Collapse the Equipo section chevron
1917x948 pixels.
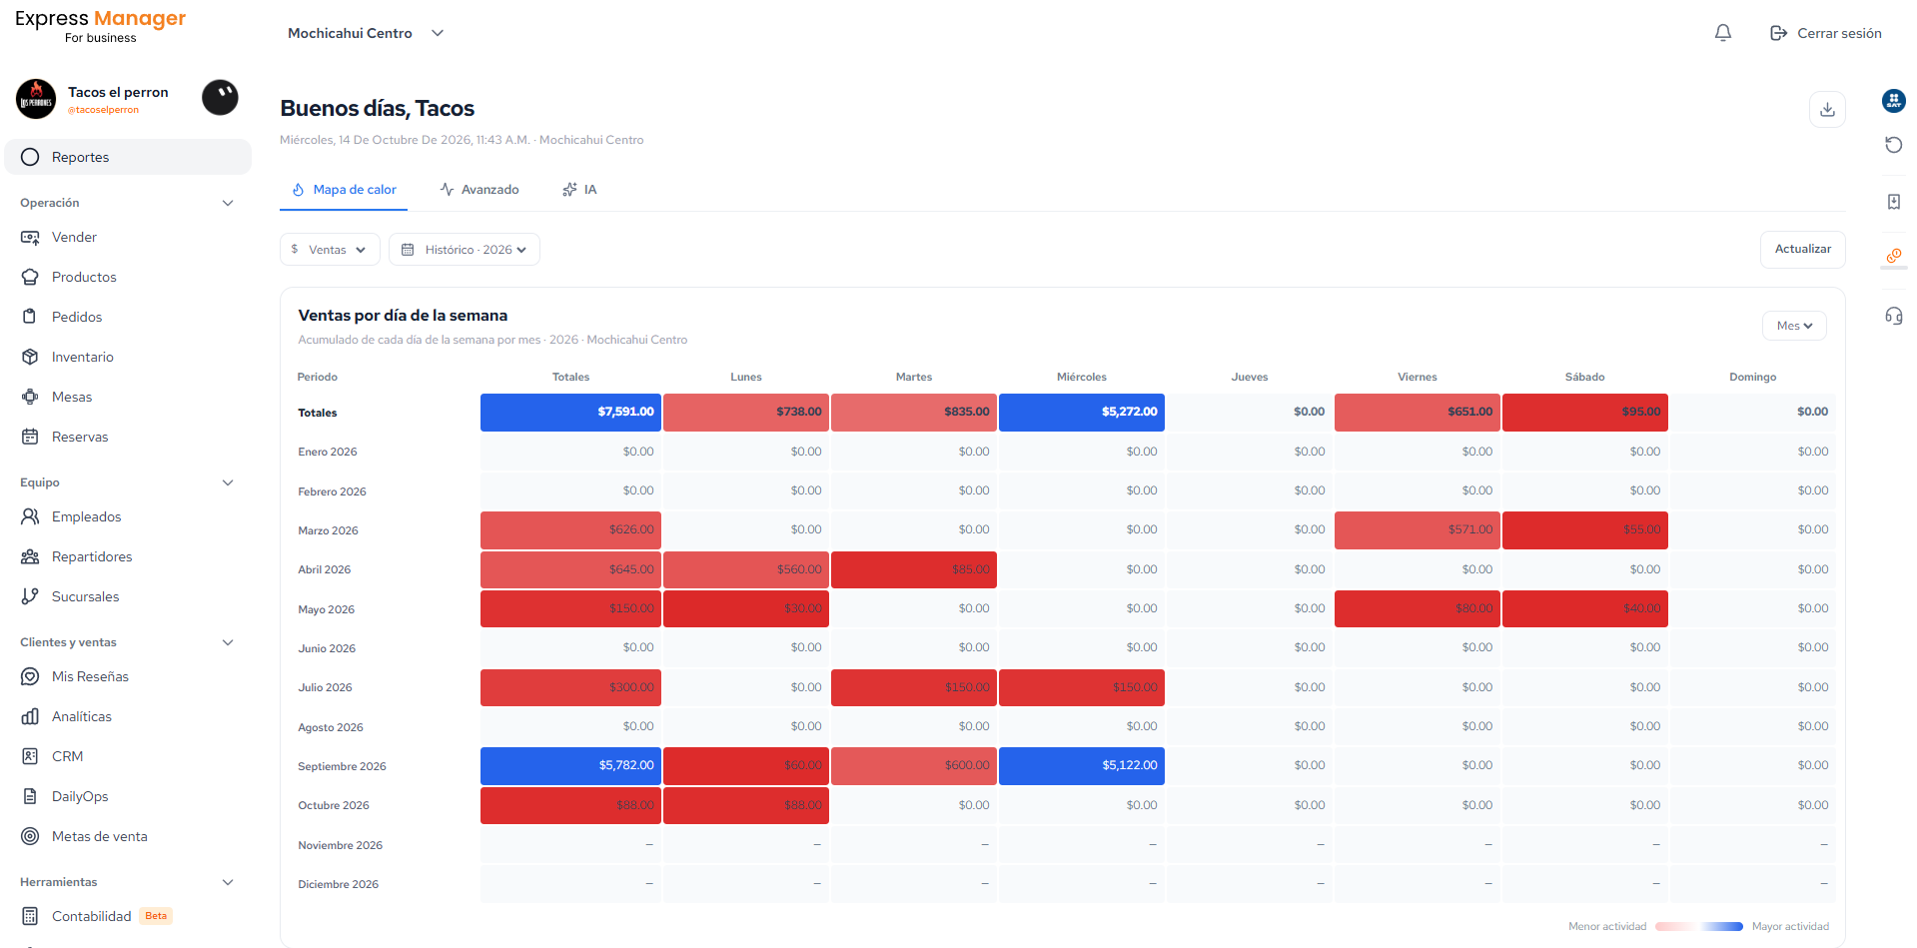[x=228, y=482]
